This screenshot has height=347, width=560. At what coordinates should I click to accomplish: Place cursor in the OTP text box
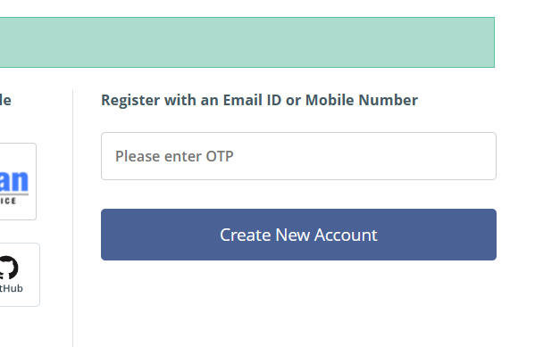coord(298,156)
